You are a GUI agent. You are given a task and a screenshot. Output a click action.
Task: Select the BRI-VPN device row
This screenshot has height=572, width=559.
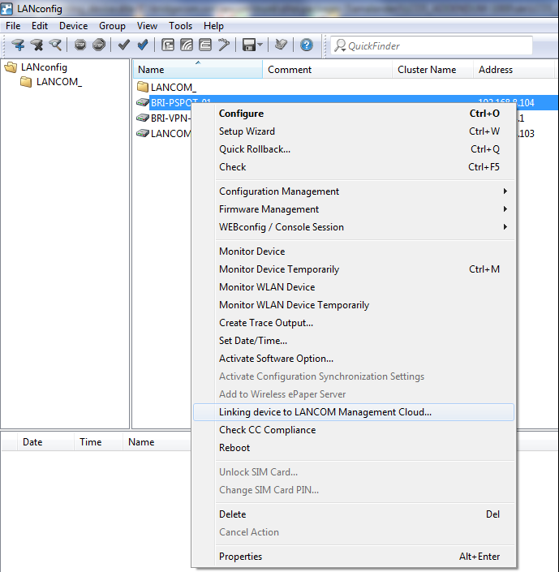pyautogui.click(x=170, y=118)
